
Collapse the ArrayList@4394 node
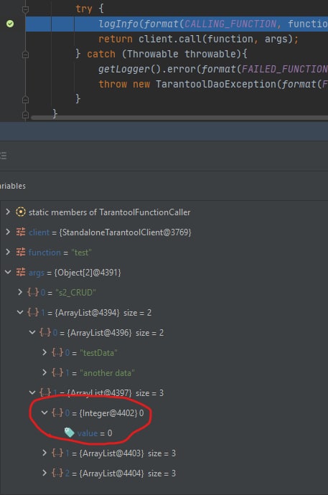20,312
